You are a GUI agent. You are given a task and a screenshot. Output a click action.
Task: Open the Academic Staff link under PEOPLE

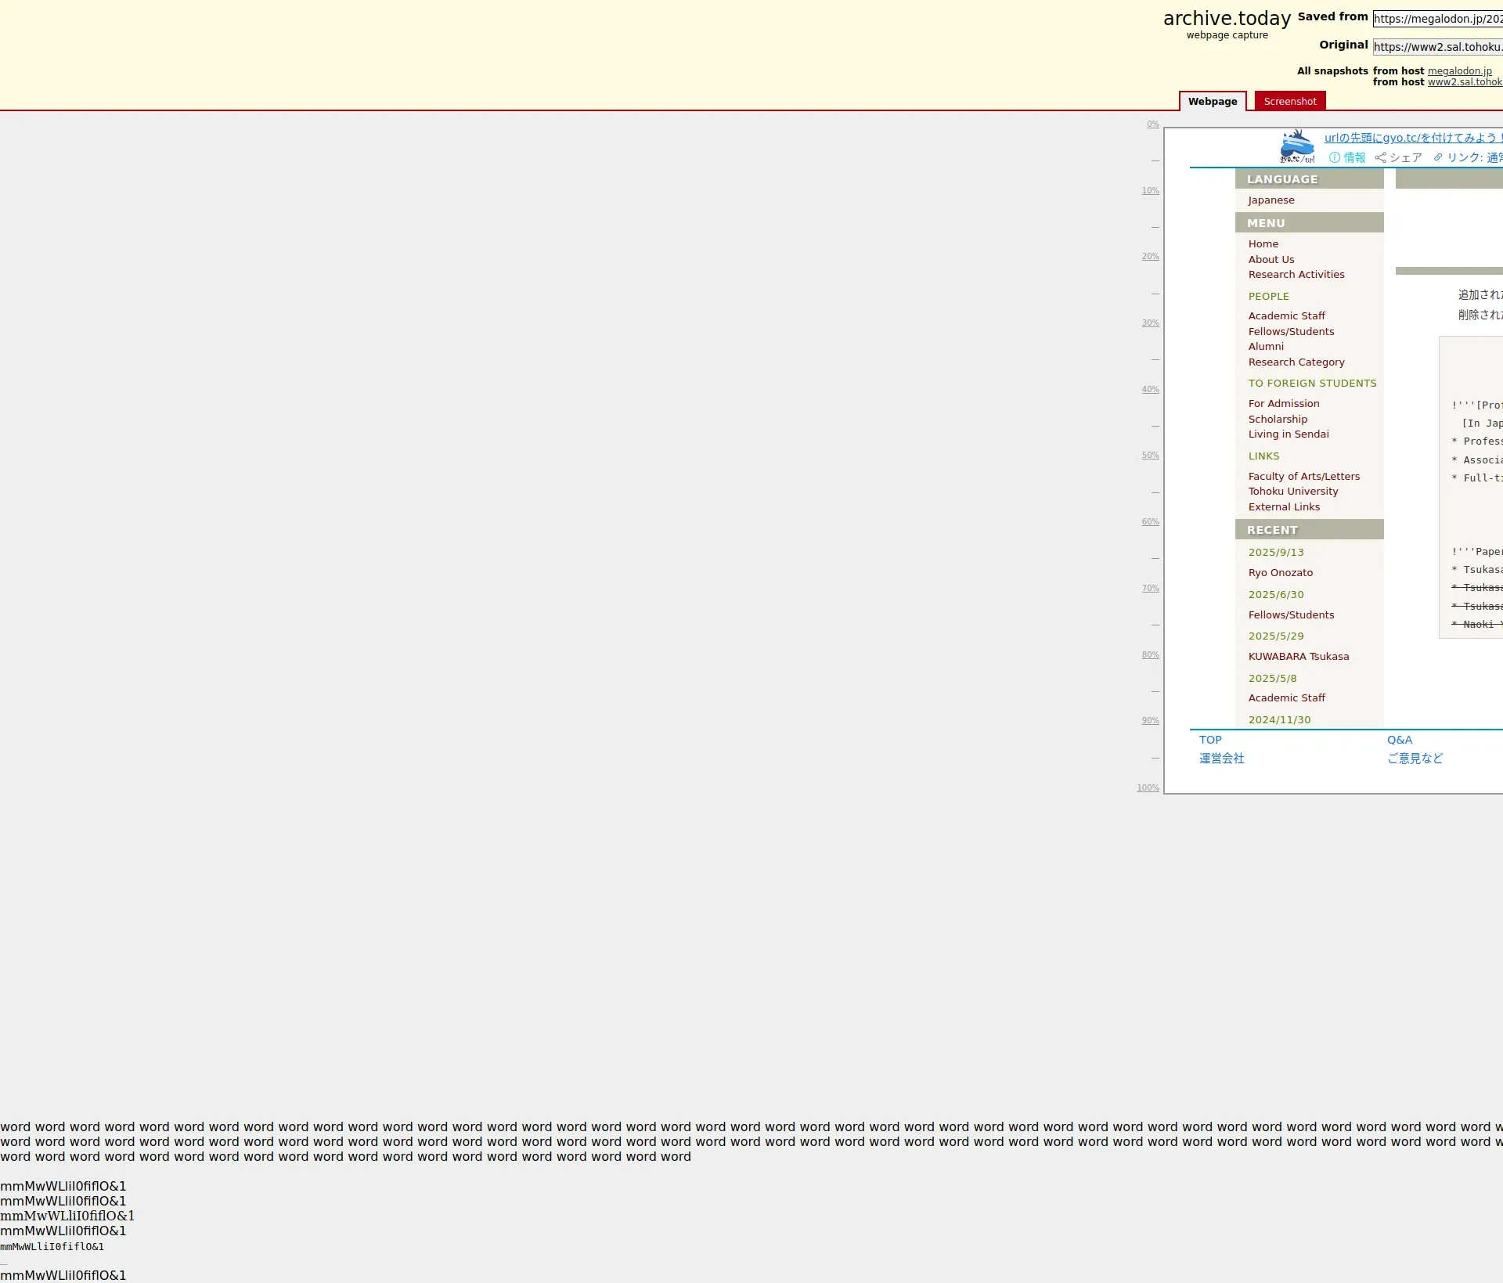(1286, 316)
